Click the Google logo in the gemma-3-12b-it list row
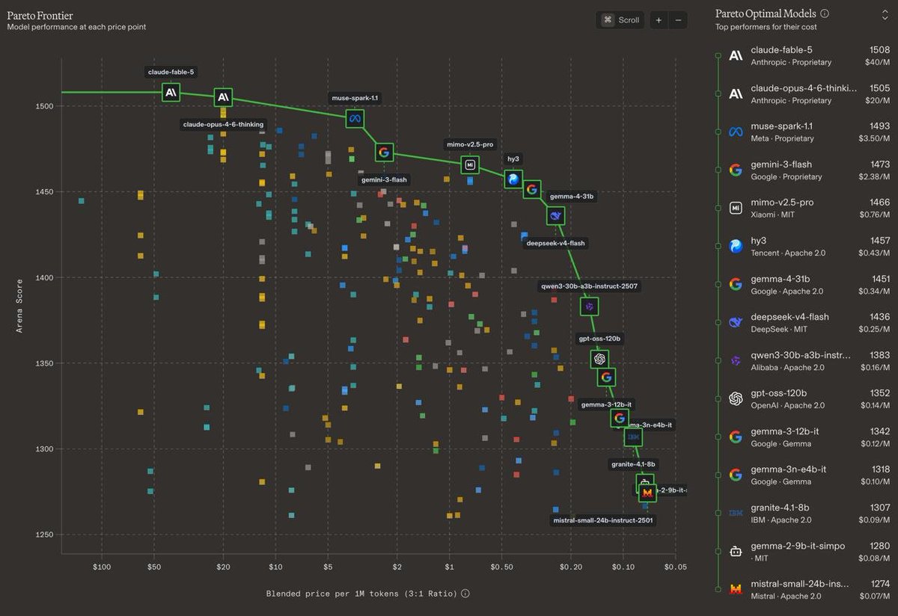 pyautogui.click(x=736, y=437)
